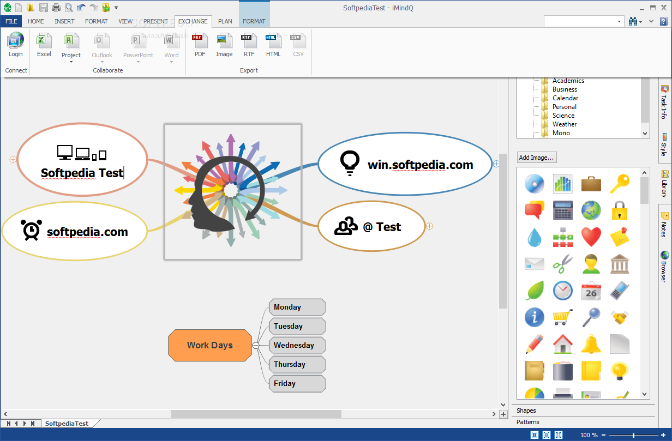Select the red heart image

(x=591, y=237)
